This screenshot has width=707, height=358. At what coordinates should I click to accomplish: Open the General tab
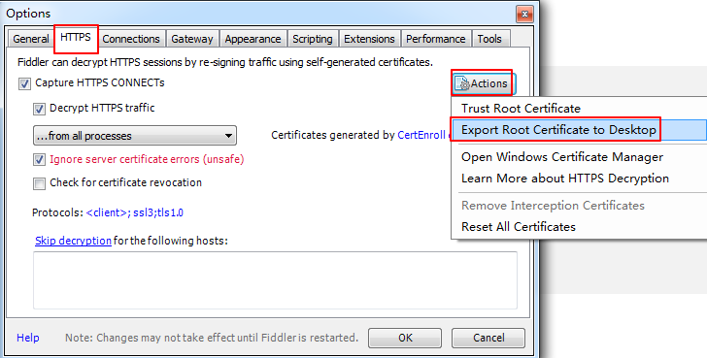[31, 39]
